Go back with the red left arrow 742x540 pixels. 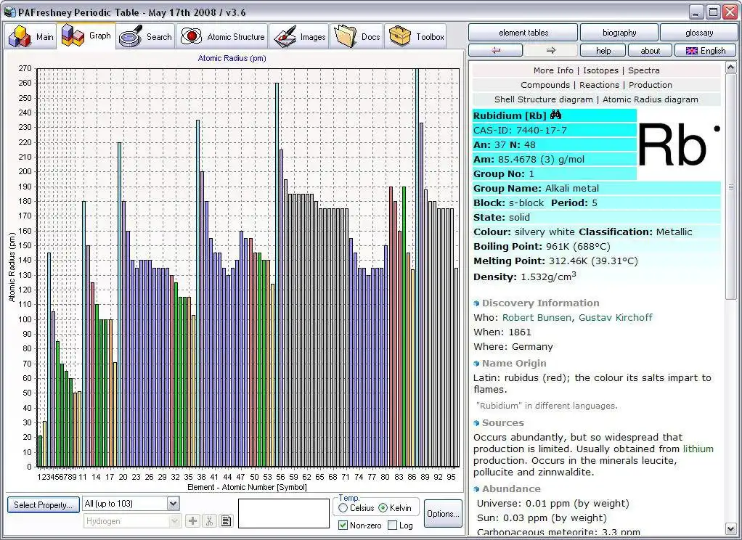tap(496, 50)
